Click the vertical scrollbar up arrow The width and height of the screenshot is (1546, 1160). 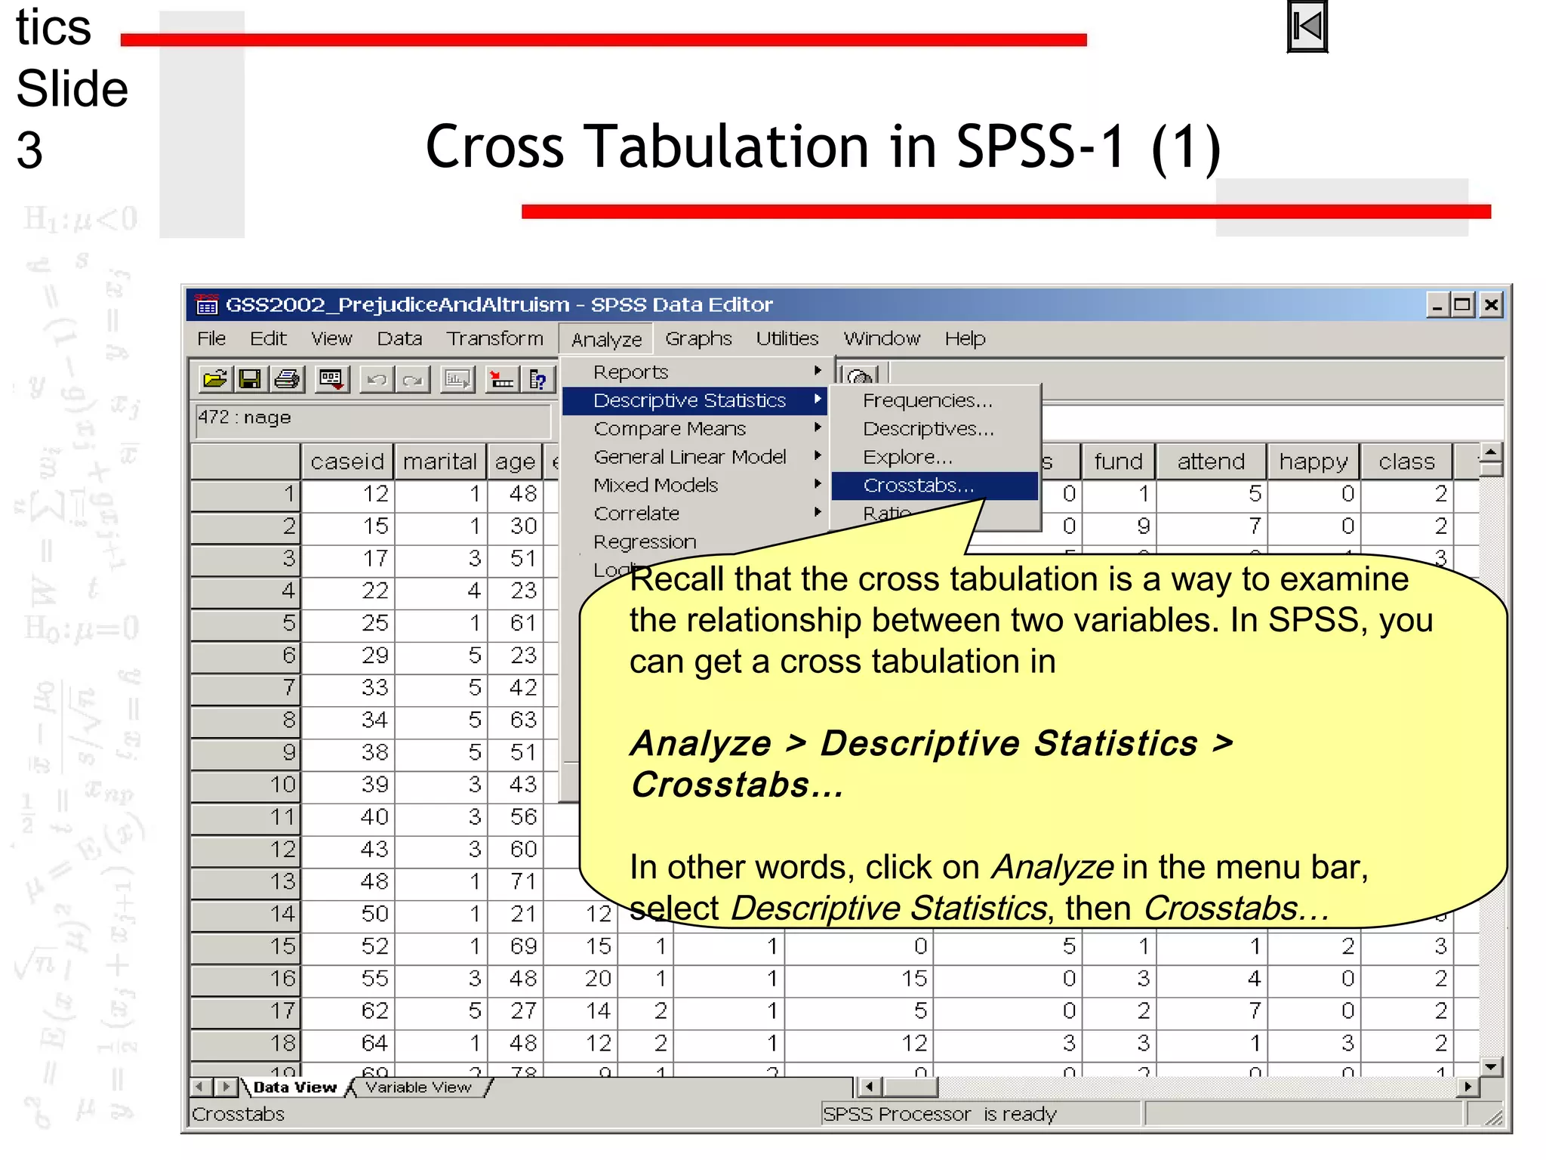click(x=1491, y=452)
